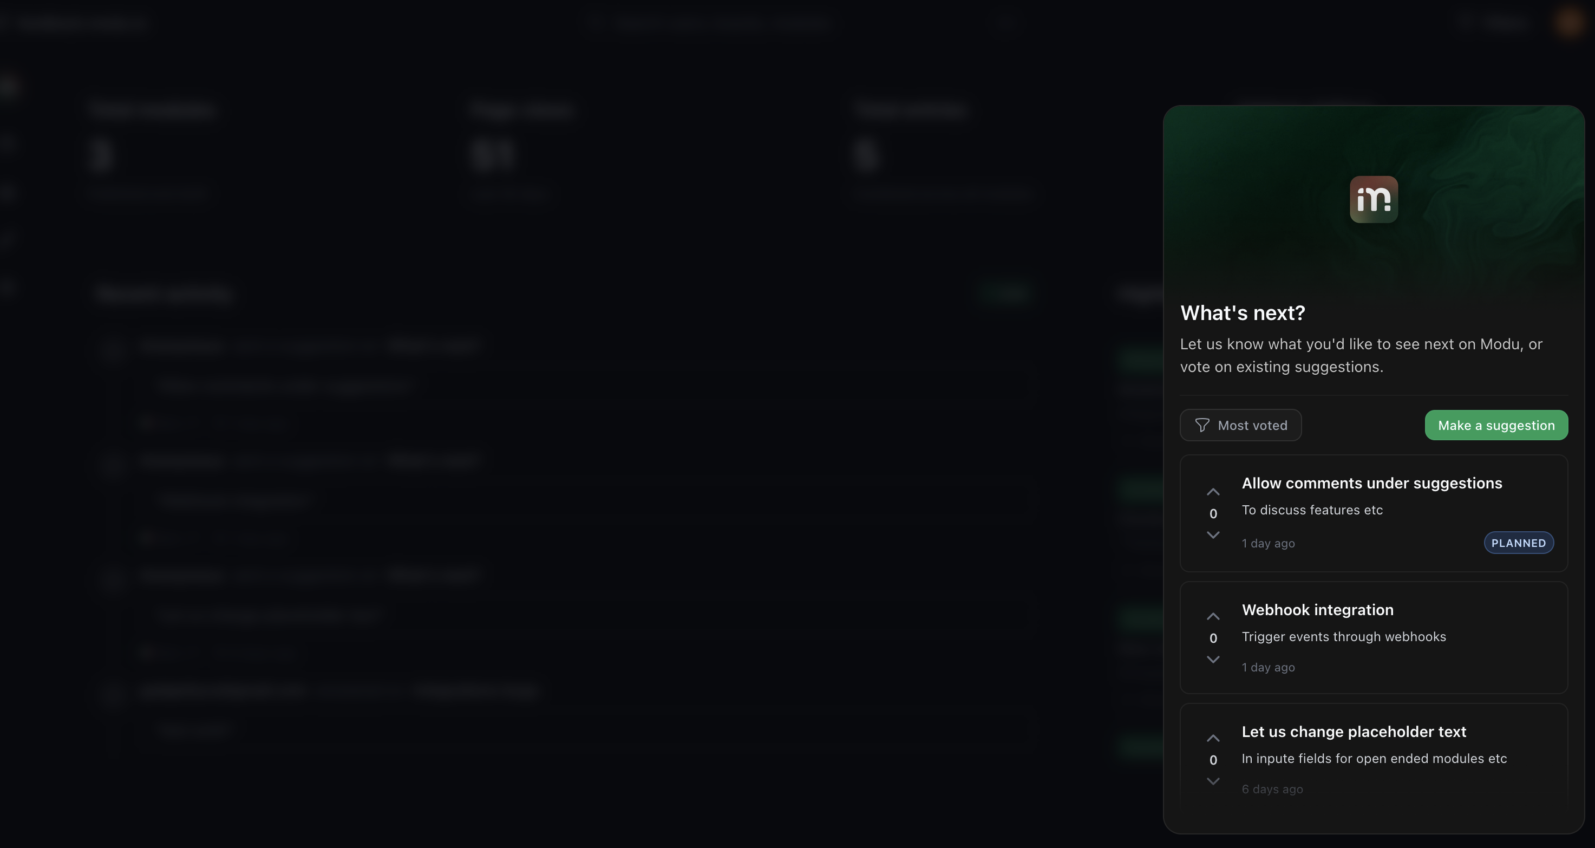Click the funnel filter icon
Viewport: 1595px width, 848px height.
point(1202,425)
